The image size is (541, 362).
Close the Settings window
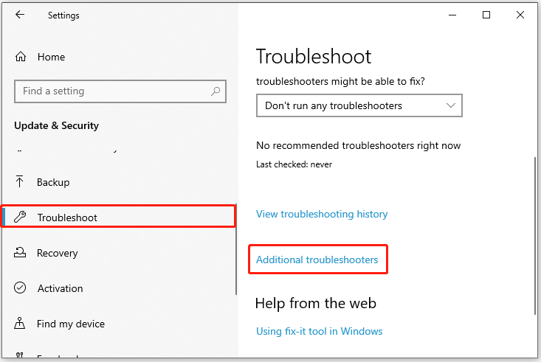click(x=520, y=15)
